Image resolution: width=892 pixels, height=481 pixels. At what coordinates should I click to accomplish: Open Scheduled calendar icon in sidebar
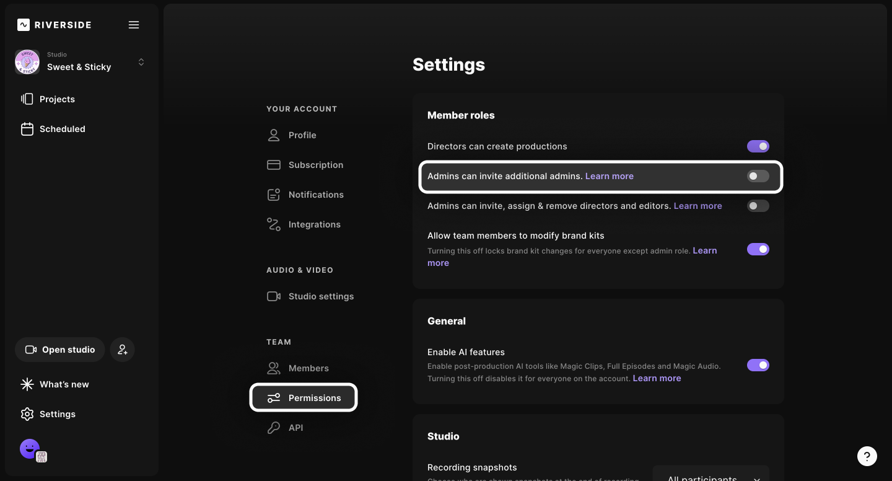click(27, 129)
